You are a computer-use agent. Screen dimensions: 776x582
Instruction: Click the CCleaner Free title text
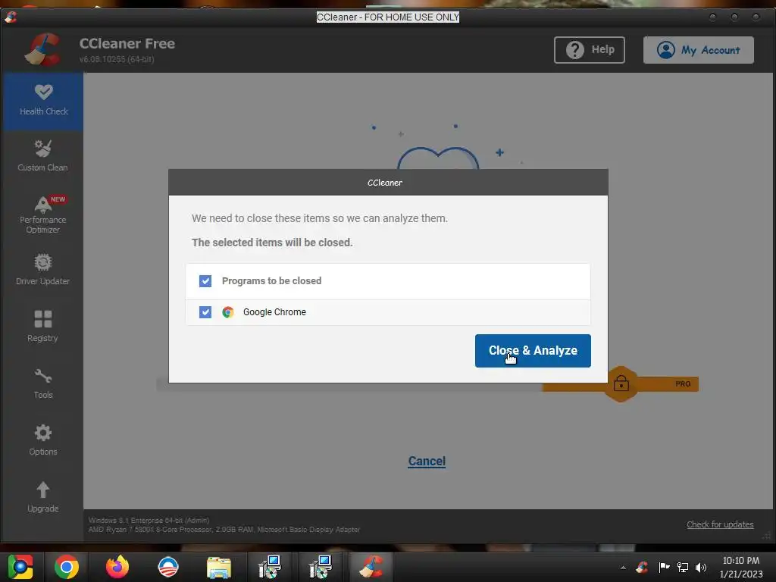[127, 43]
